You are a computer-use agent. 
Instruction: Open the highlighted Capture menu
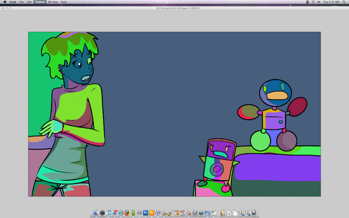(40, 2)
